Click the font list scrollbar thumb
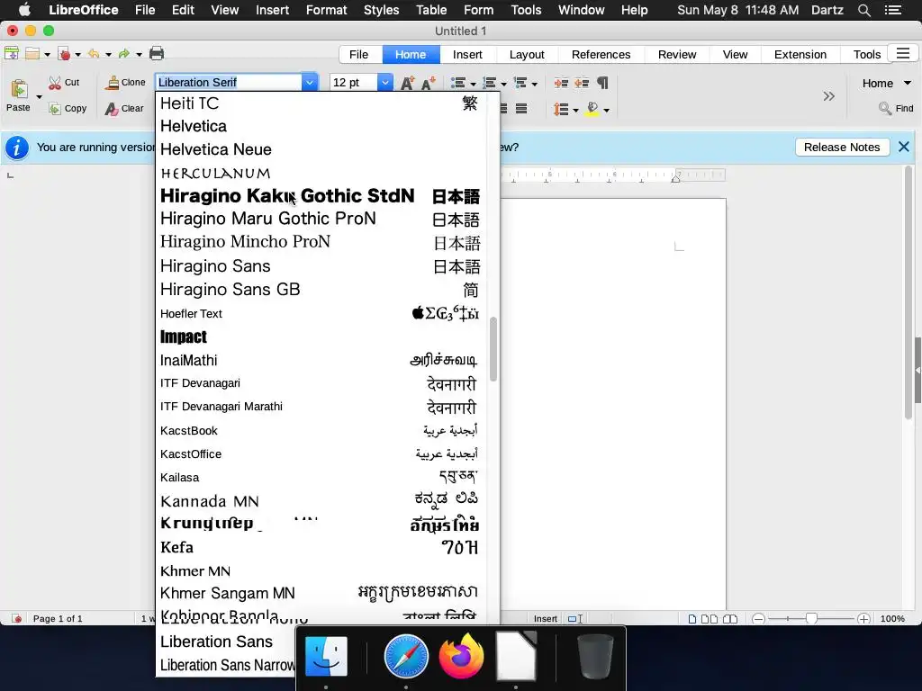Screen dimensions: 922x691 click(493, 349)
